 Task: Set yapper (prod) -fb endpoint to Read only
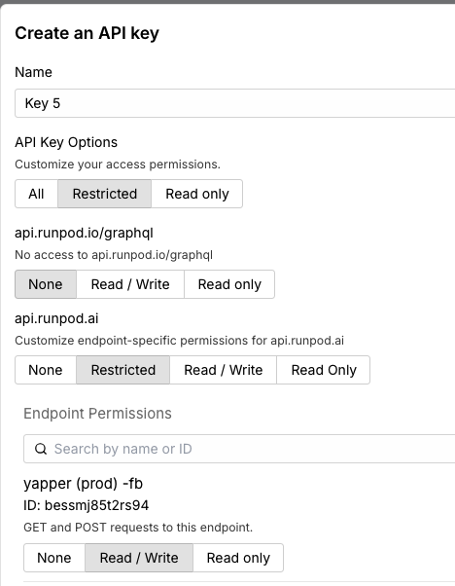click(x=238, y=558)
